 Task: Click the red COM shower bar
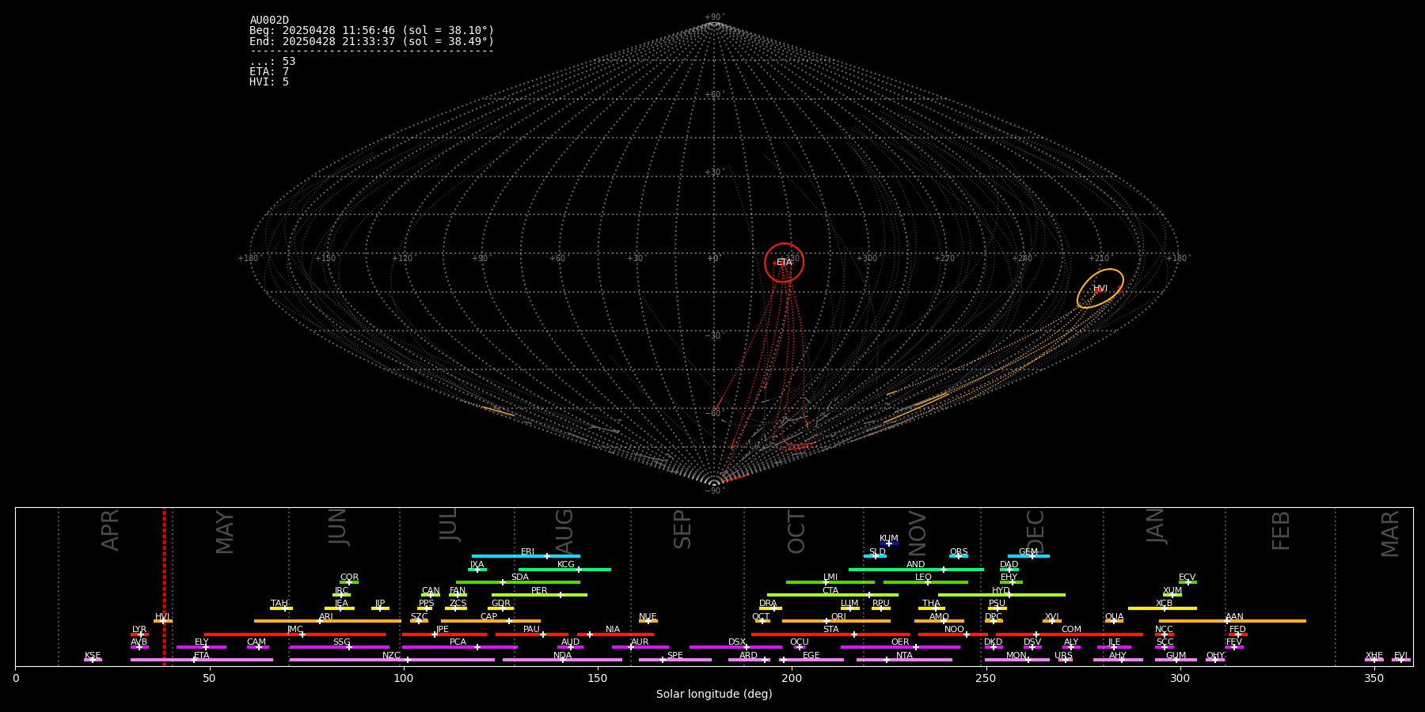point(1069,634)
